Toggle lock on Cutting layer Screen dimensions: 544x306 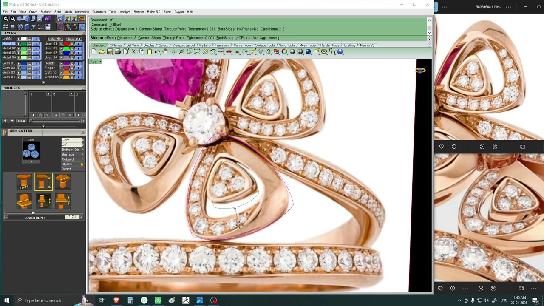click(x=72, y=72)
